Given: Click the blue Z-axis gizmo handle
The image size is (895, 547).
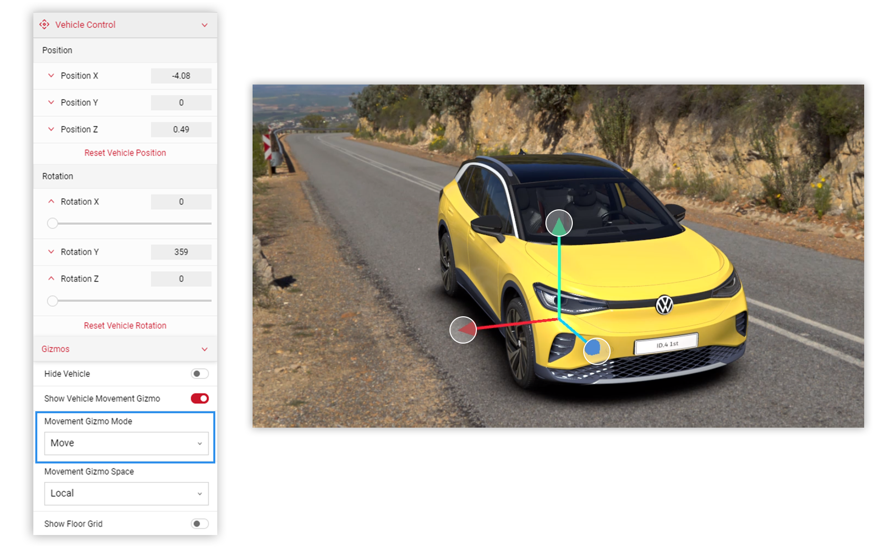Looking at the screenshot, I should [597, 351].
